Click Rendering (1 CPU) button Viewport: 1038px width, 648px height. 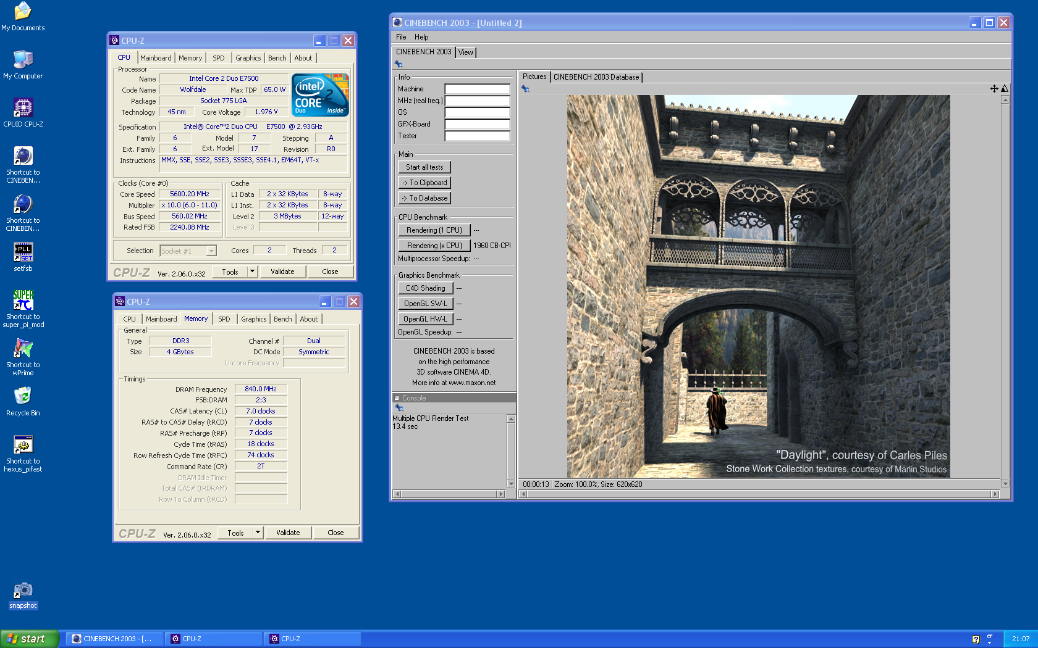pos(434,230)
